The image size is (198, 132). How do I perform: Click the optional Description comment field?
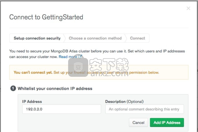[145, 109]
